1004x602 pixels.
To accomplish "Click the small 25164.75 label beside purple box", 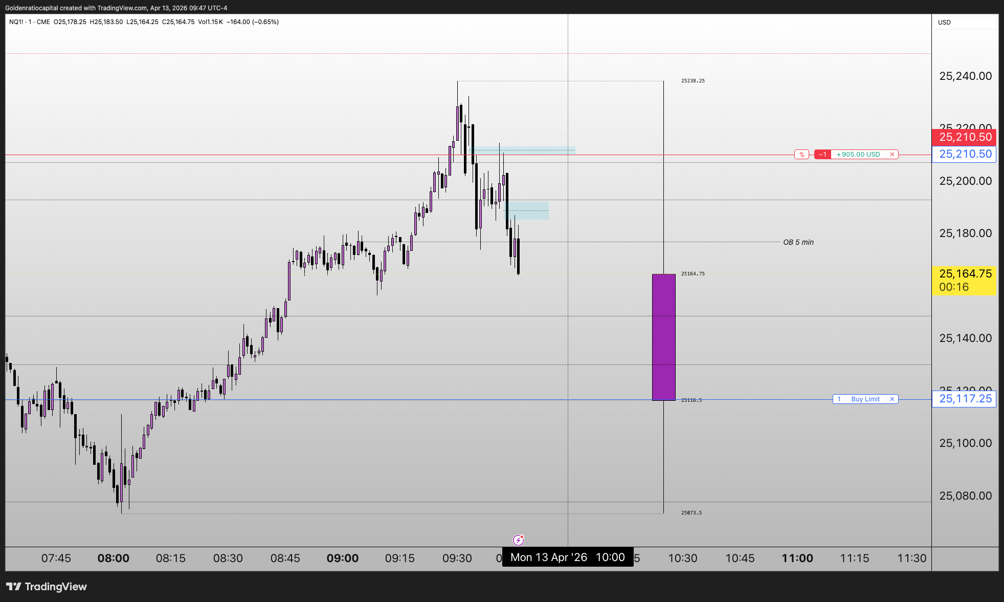I will click(x=693, y=274).
